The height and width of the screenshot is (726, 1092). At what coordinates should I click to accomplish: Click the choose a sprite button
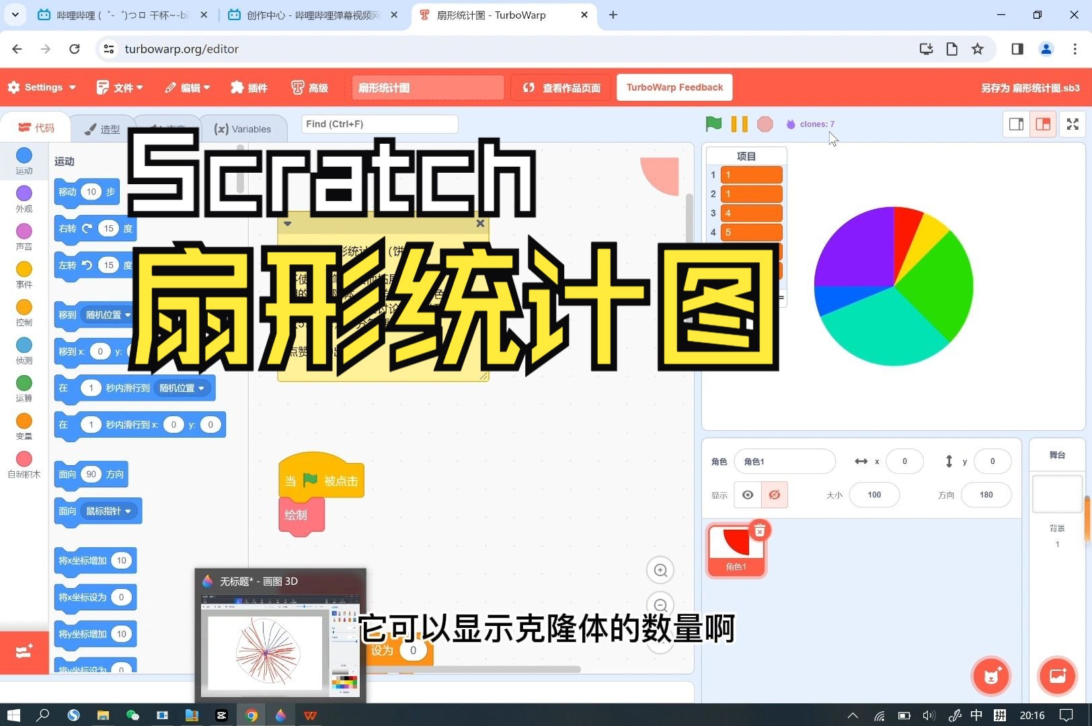991,676
